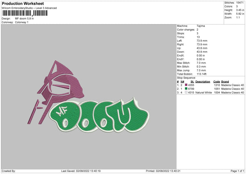Click the 'Right:' label
Image resolution: width=246 pixels, height=174 pixels.
[x=180, y=44]
